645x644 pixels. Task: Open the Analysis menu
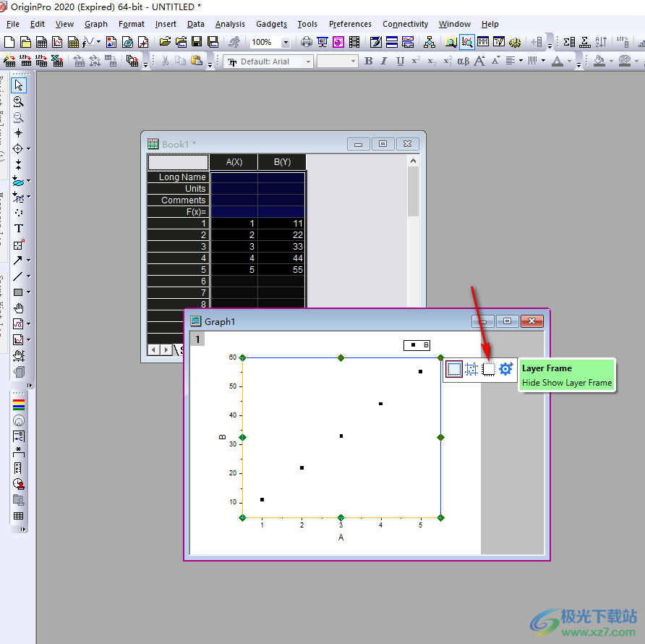click(230, 24)
